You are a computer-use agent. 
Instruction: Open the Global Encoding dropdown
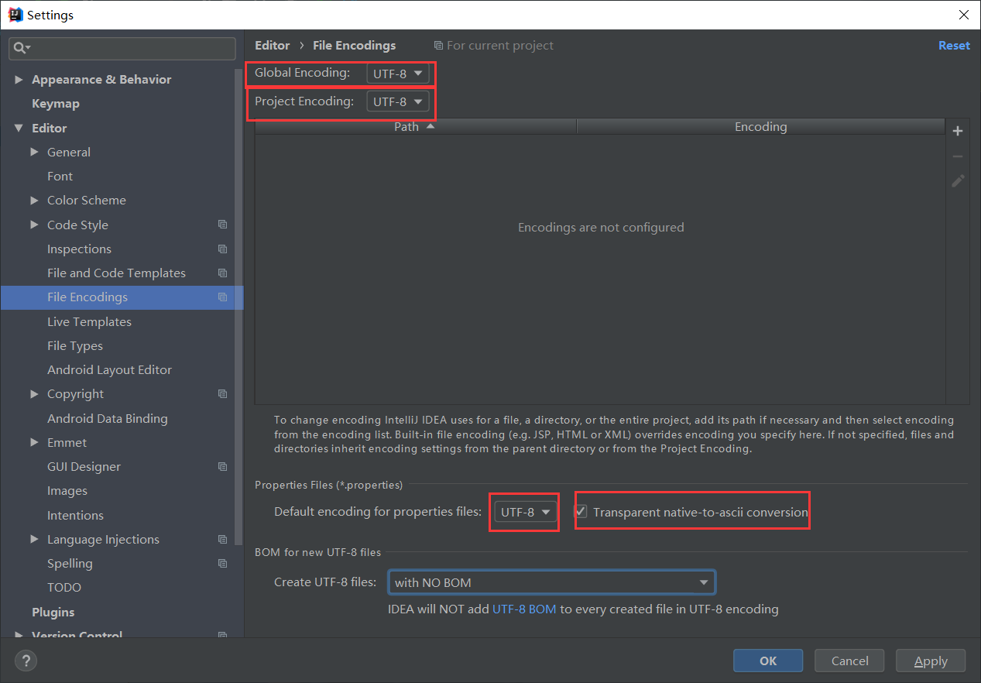pyautogui.click(x=397, y=74)
